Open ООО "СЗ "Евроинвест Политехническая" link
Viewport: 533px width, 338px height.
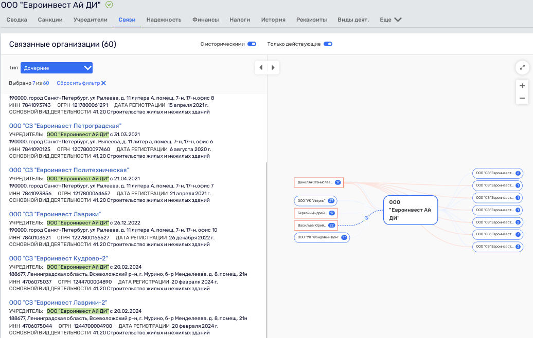coord(69,170)
